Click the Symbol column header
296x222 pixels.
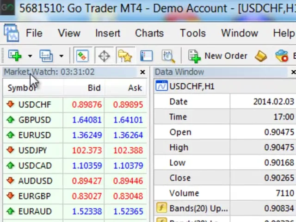pyautogui.click(x=33, y=88)
